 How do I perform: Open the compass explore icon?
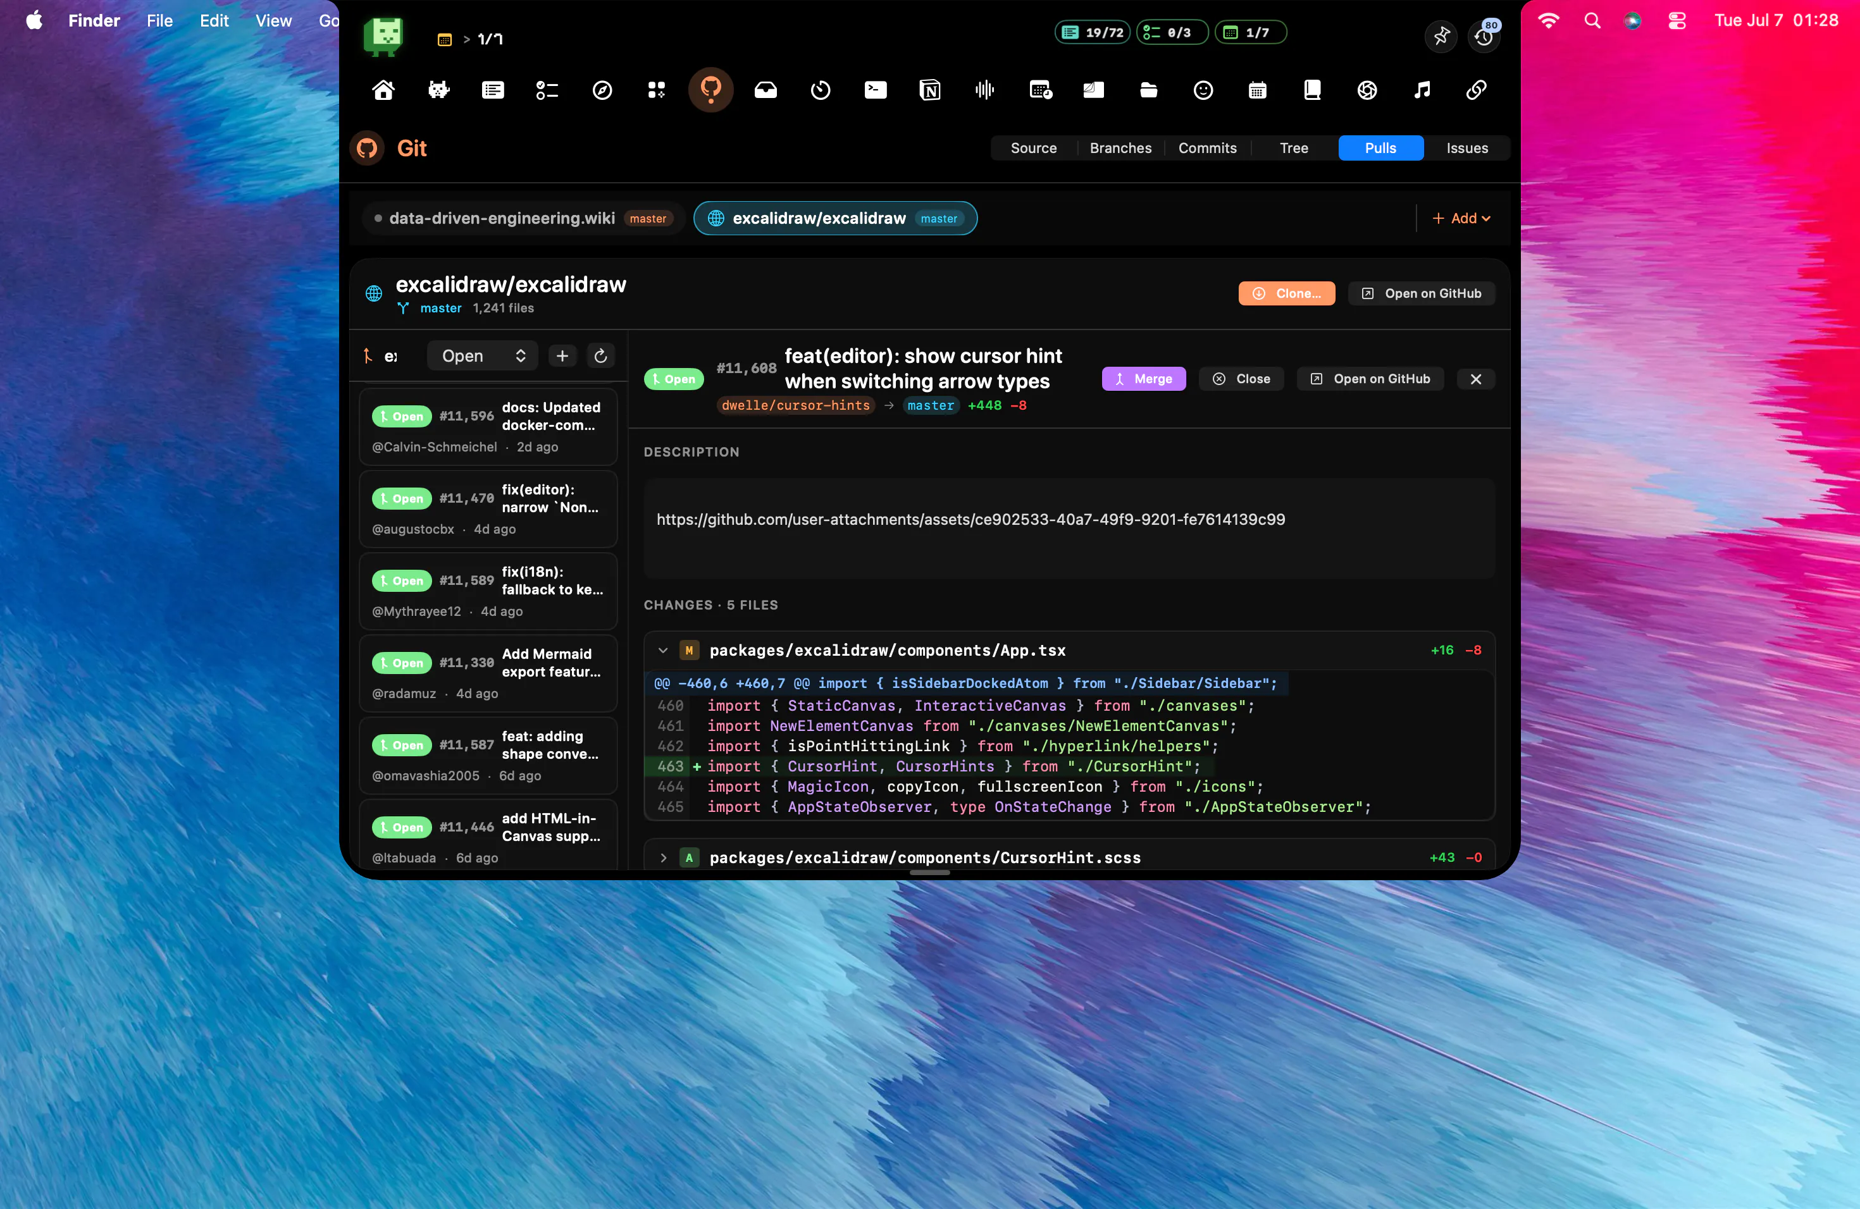[x=602, y=90]
